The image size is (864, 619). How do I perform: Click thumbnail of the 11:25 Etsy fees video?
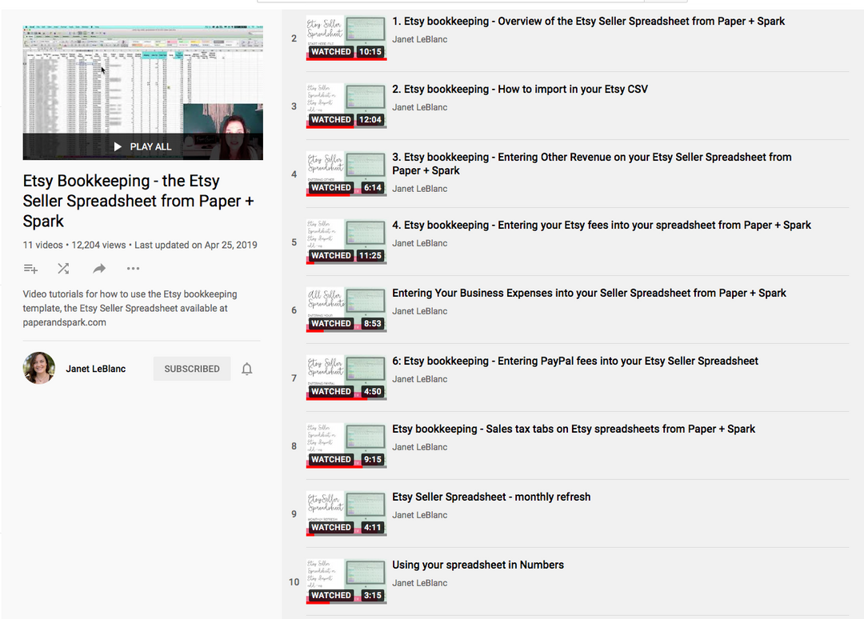[346, 242]
